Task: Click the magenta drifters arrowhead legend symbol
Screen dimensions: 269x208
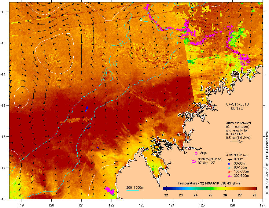Action: coord(194,162)
